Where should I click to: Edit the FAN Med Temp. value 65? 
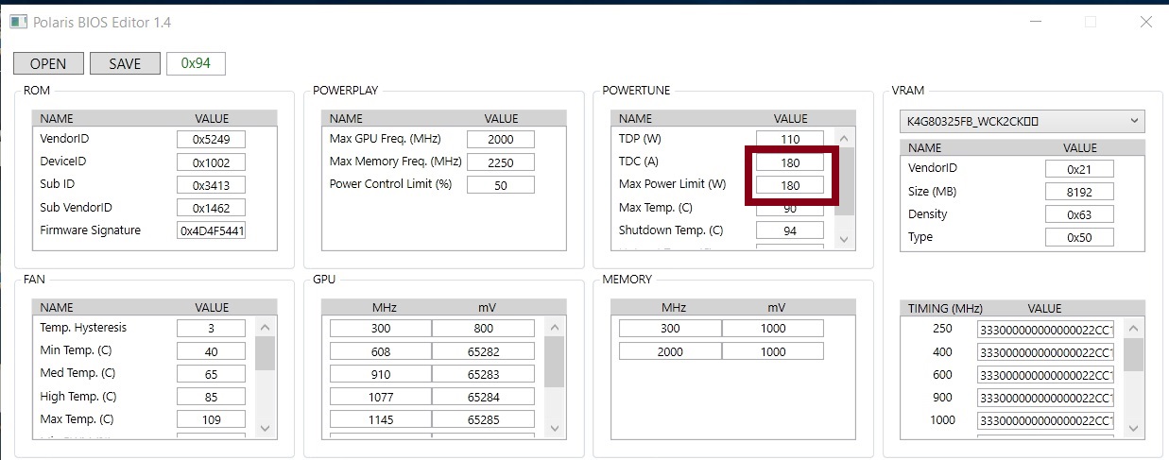[x=211, y=374]
